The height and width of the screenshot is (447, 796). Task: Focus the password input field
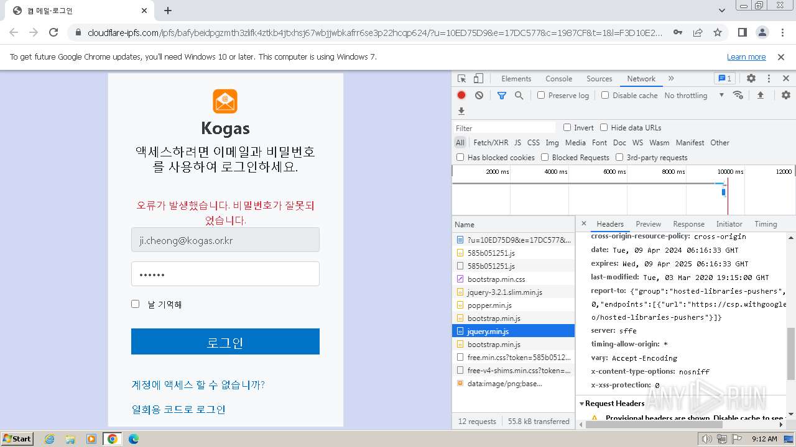click(225, 274)
